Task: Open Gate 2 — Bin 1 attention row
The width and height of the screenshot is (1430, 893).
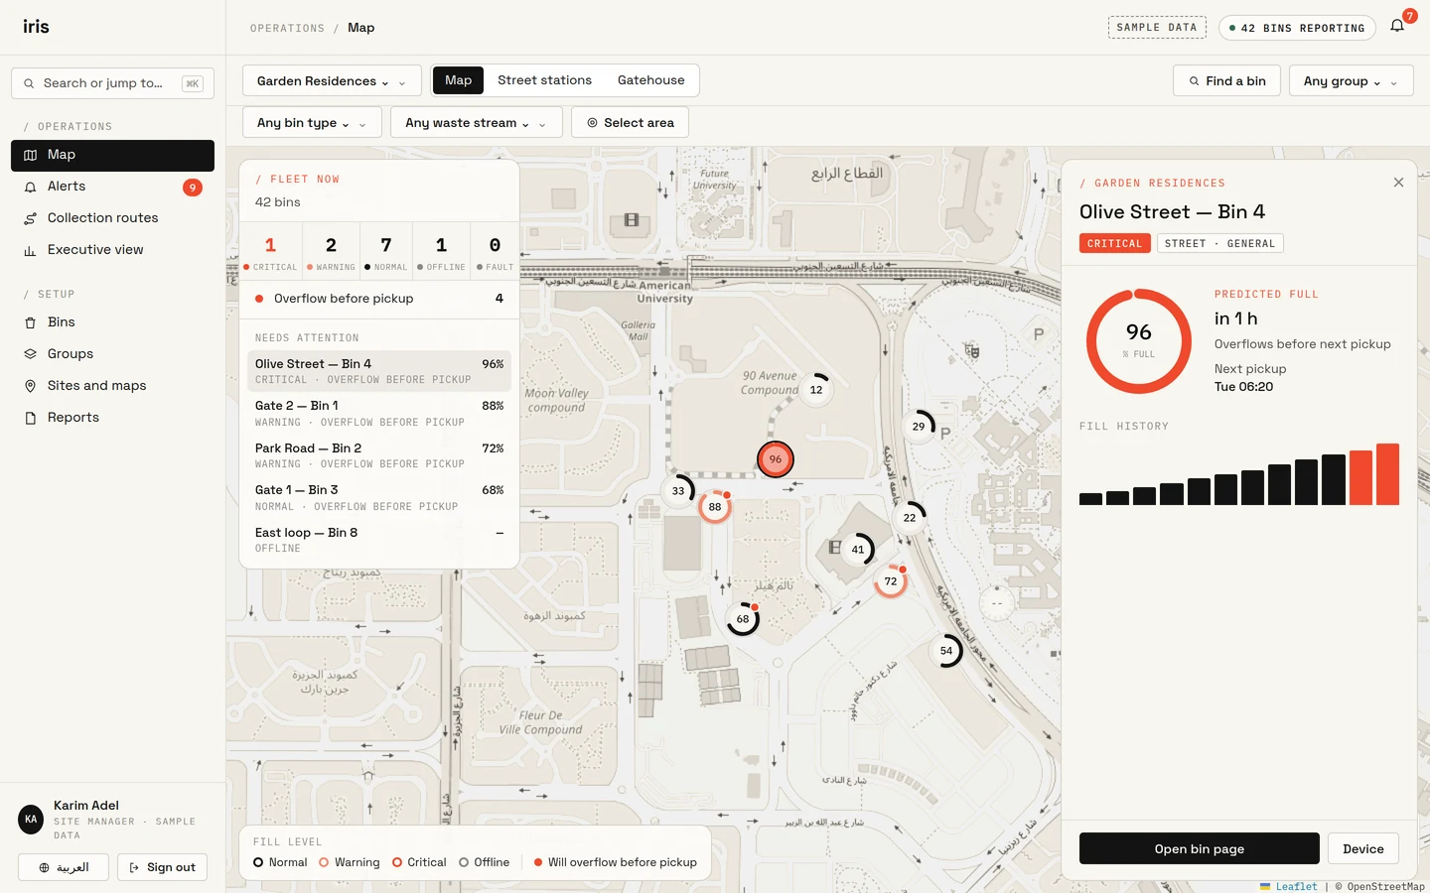Action: (x=379, y=414)
